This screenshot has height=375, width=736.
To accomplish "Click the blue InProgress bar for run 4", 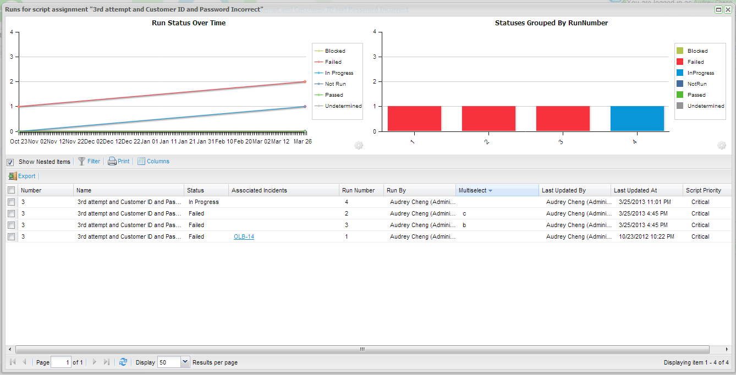I will (637, 119).
